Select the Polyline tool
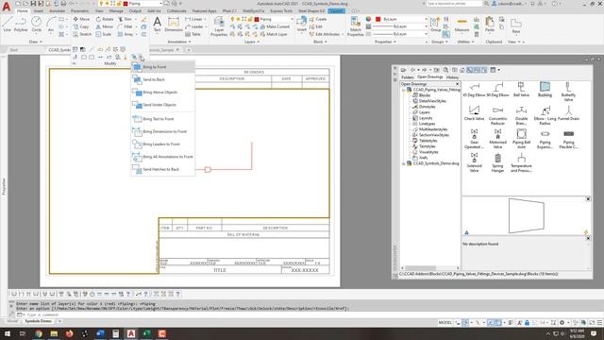The image size is (604, 340). click(21, 24)
